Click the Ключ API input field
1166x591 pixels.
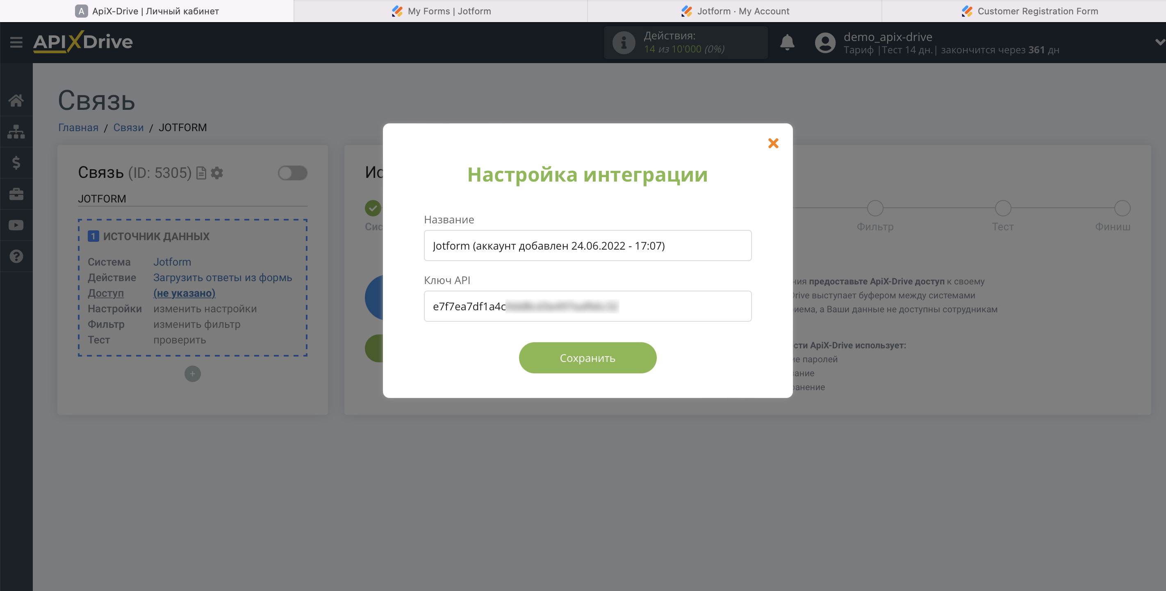tap(588, 306)
